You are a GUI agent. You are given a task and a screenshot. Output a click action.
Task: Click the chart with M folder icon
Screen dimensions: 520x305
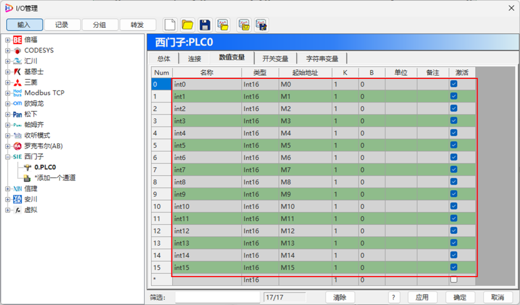coord(244,25)
